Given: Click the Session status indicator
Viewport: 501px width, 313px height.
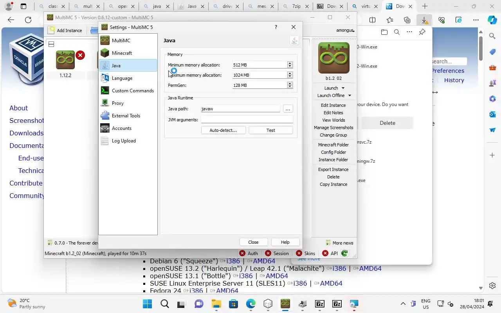Looking at the screenshot, I should pos(277,253).
